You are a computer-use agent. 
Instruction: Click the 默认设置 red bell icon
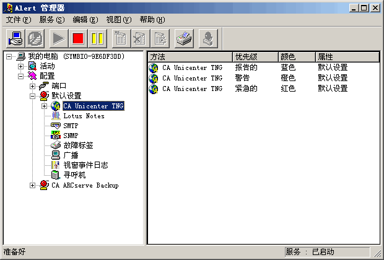[x=44, y=96]
